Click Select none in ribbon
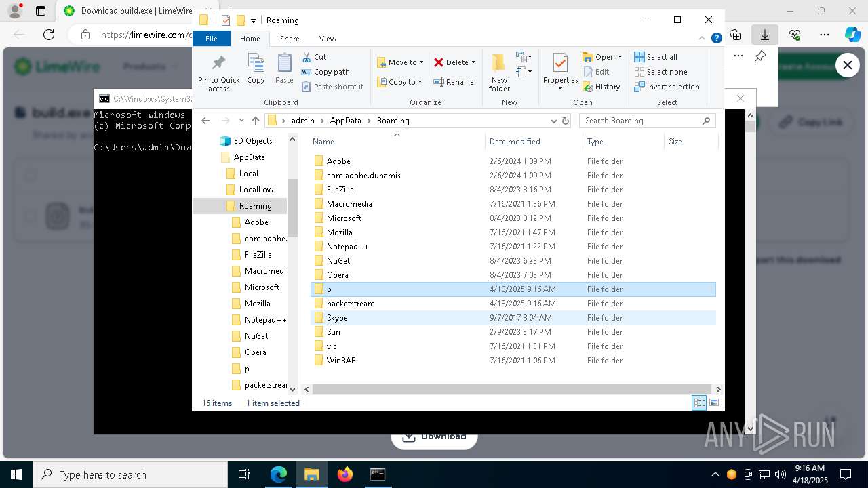Viewport: 868px width, 488px height. coord(660,72)
